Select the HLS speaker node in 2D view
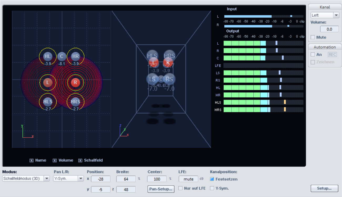This screenshot has height=197, width=342. [48, 102]
